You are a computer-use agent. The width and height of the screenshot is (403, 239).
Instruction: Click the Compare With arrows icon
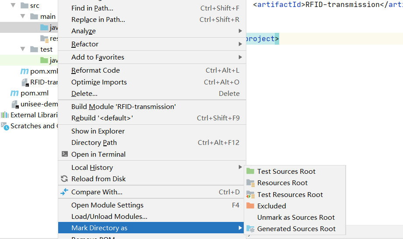65,192
